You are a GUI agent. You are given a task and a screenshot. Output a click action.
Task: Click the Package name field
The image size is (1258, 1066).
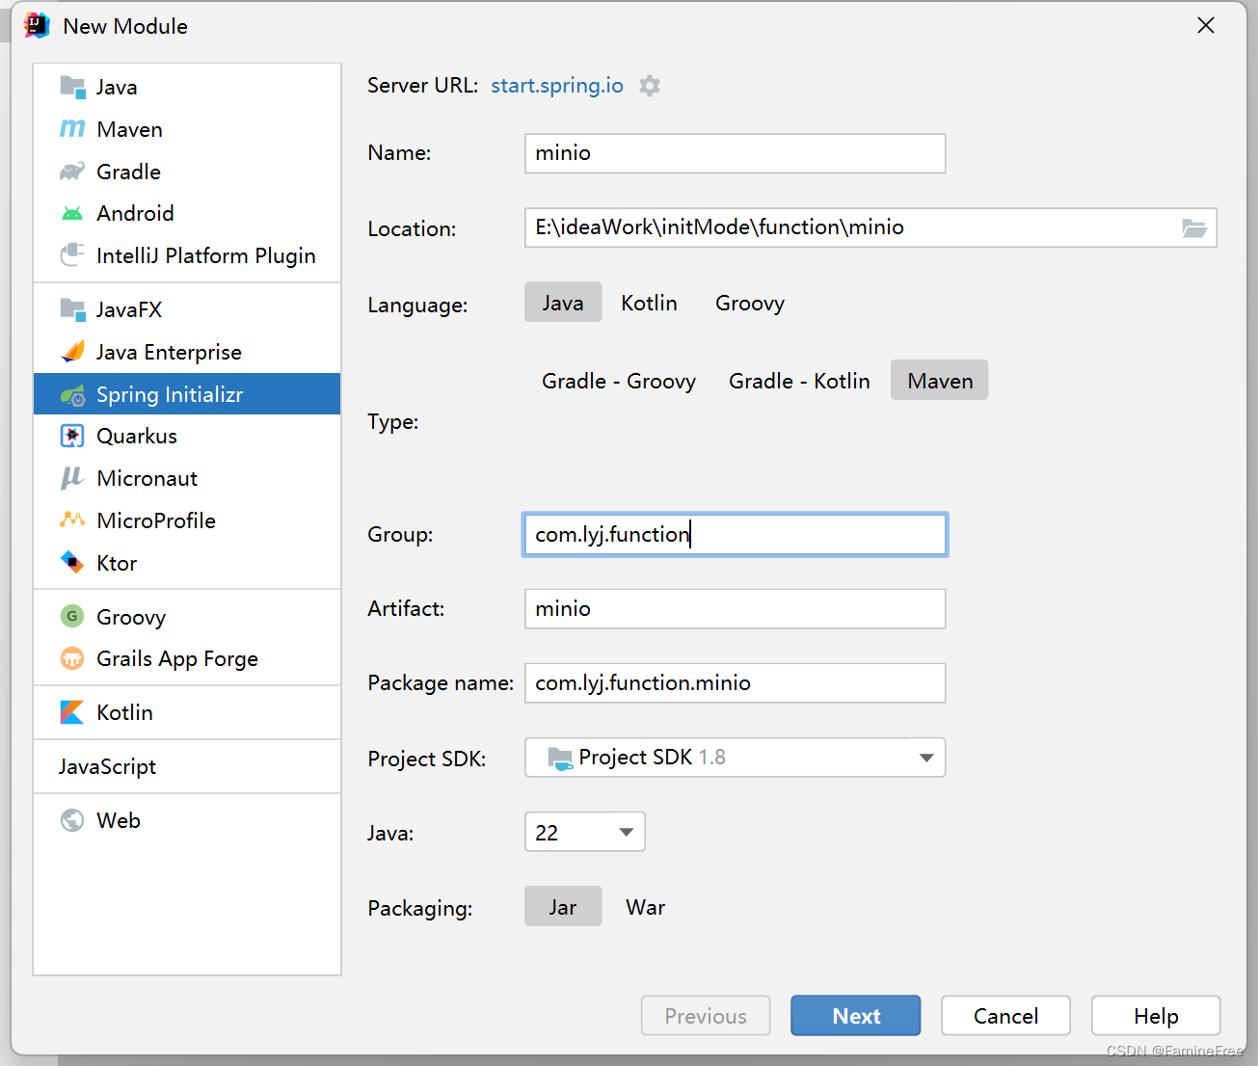[x=736, y=683]
